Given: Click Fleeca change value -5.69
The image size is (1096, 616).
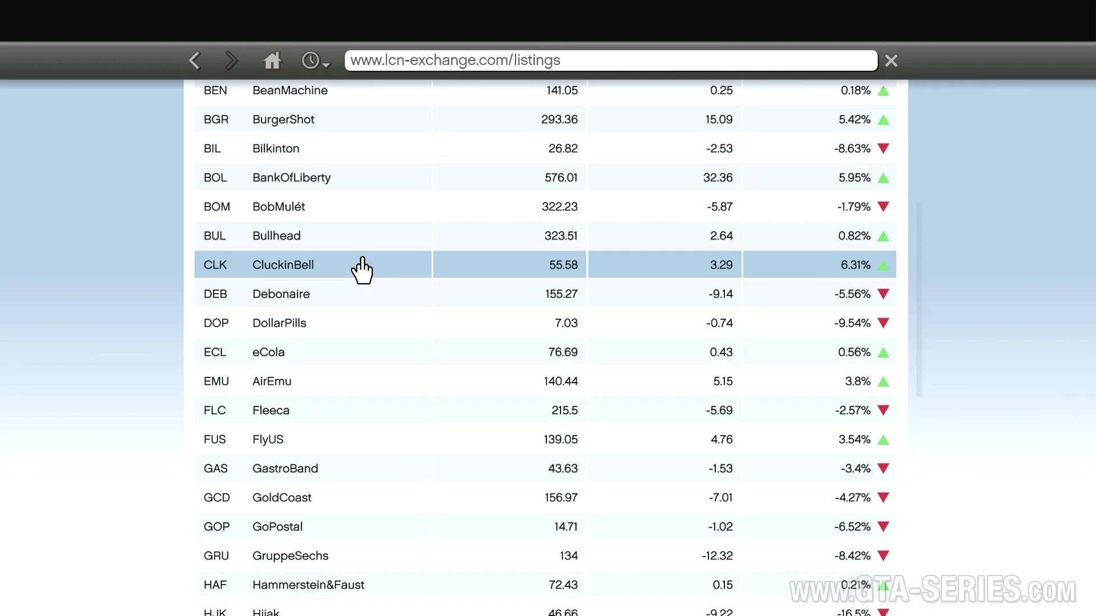Looking at the screenshot, I should point(719,410).
